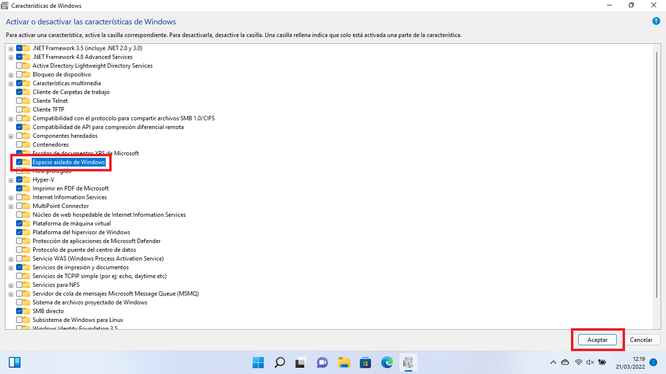
Task: Open Task View on the taskbar
Action: click(301, 363)
